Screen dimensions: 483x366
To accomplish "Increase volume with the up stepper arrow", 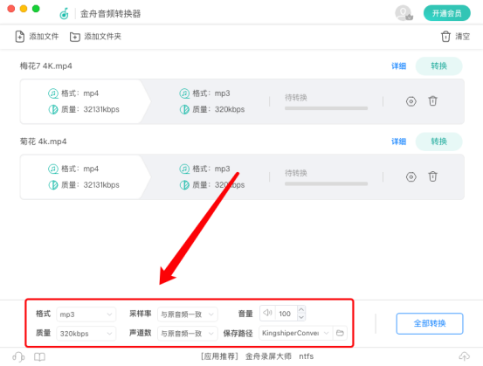I will (x=301, y=309).
